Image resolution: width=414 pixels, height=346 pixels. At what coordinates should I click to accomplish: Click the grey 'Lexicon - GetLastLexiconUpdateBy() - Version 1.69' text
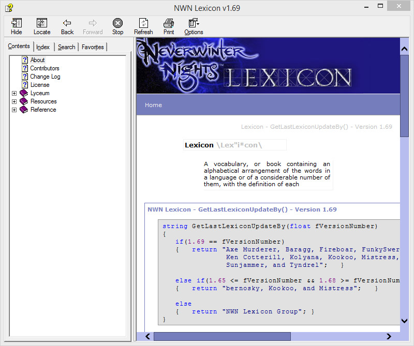316,127
